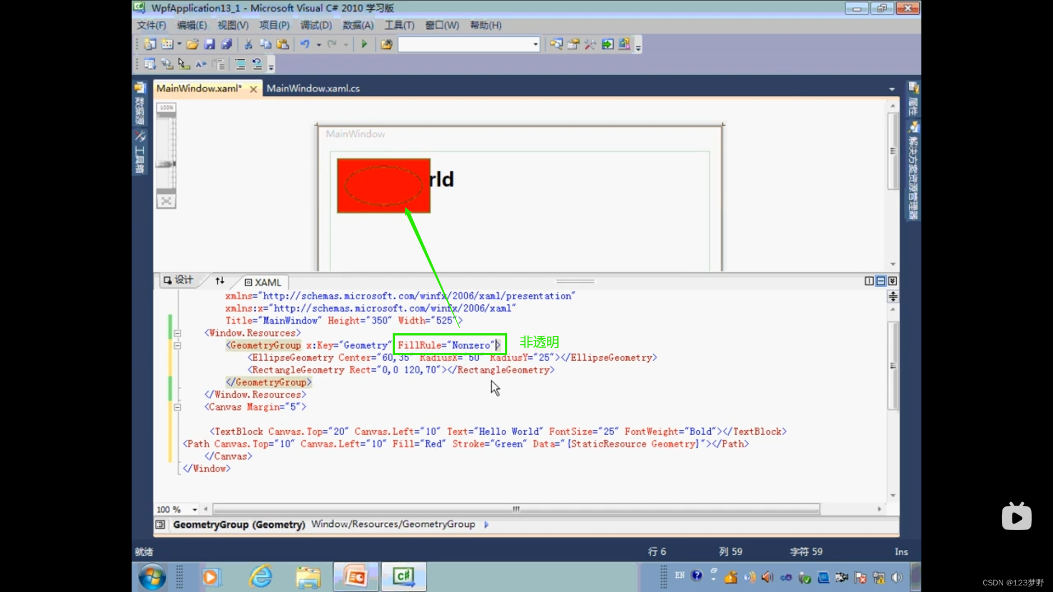The width and height of the screenshot is (1053, 592).
Task: Click the Uncomment Selected Lines icon
Action: point(257,64)
